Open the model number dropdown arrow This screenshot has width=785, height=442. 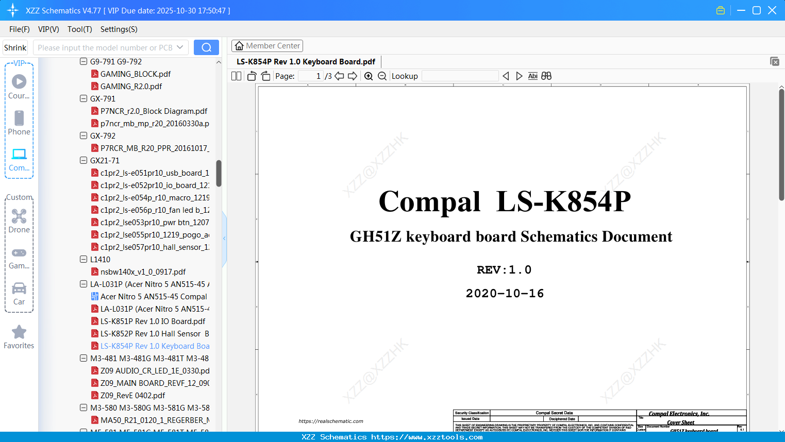180,47
